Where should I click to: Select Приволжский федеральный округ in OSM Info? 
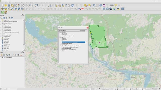(x=70, y=47)
